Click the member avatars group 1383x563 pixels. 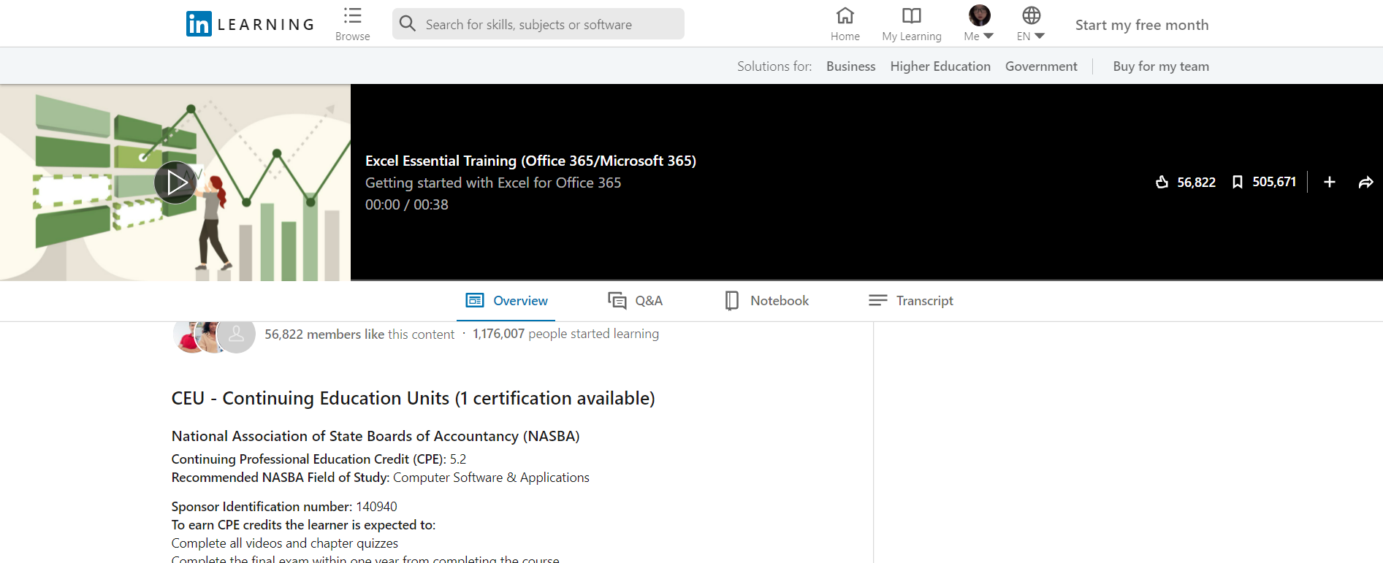214,336
